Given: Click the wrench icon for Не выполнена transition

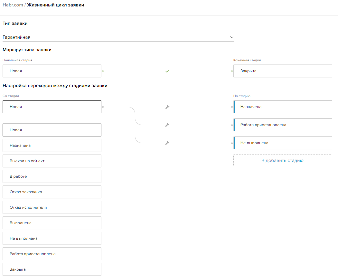Looking at the screenshot, I should tap(167, 143).
